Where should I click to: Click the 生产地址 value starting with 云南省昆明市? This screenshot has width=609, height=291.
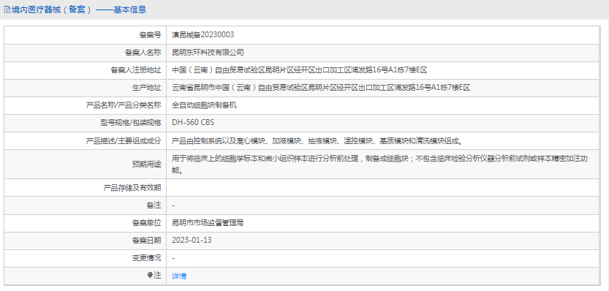click(x=321, y=88)
